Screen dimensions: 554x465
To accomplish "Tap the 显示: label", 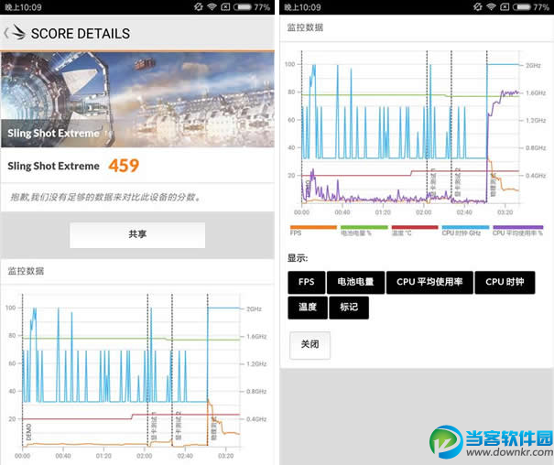I will 298,258.
